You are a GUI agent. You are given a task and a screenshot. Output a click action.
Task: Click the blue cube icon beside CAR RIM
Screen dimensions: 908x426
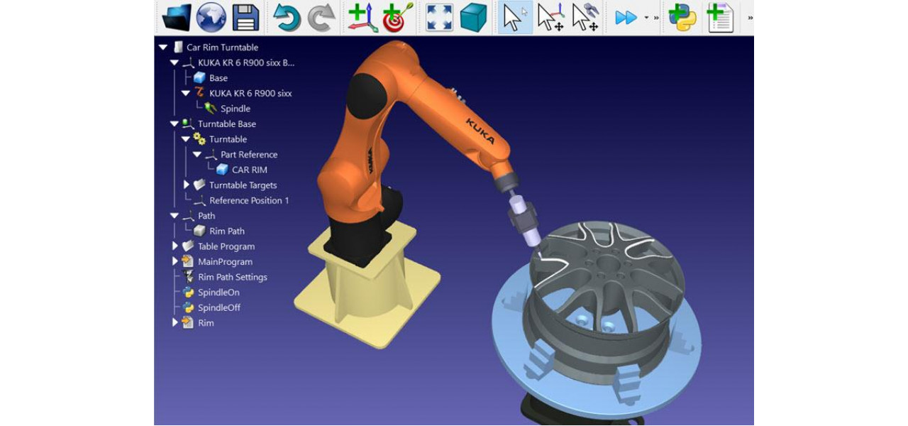pos(222,170)
